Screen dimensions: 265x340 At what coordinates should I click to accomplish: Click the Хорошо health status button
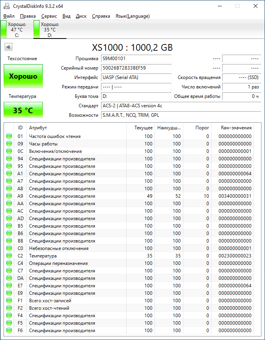click(x=23, y=76)
